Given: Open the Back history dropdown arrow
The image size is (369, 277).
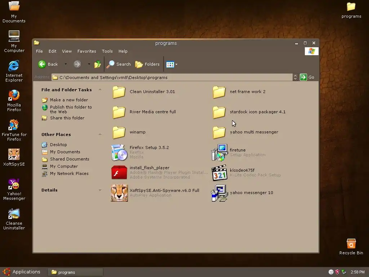Looking at the screenshot, I should click(x=66, y=64).
